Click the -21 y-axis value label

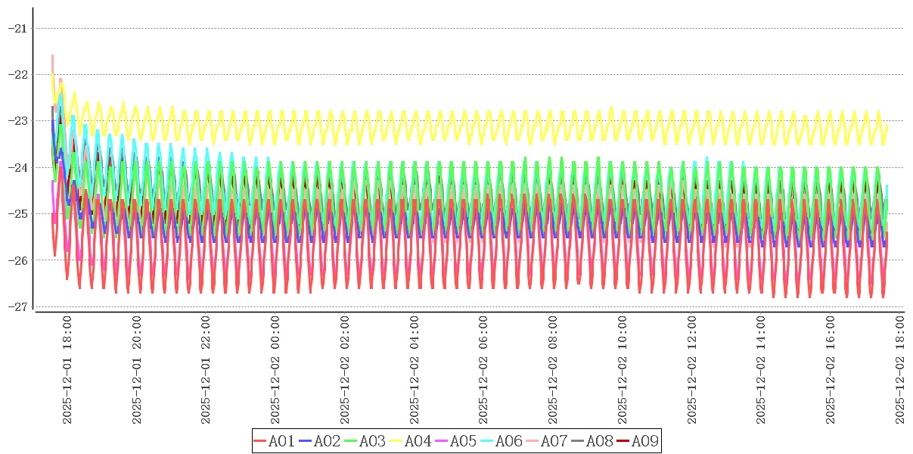click(17, 28)
